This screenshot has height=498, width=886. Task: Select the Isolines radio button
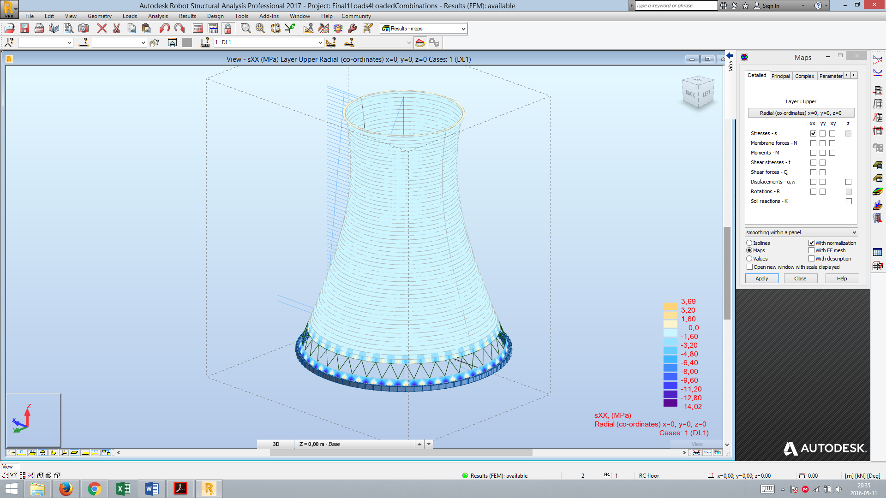tap(749, 243)
